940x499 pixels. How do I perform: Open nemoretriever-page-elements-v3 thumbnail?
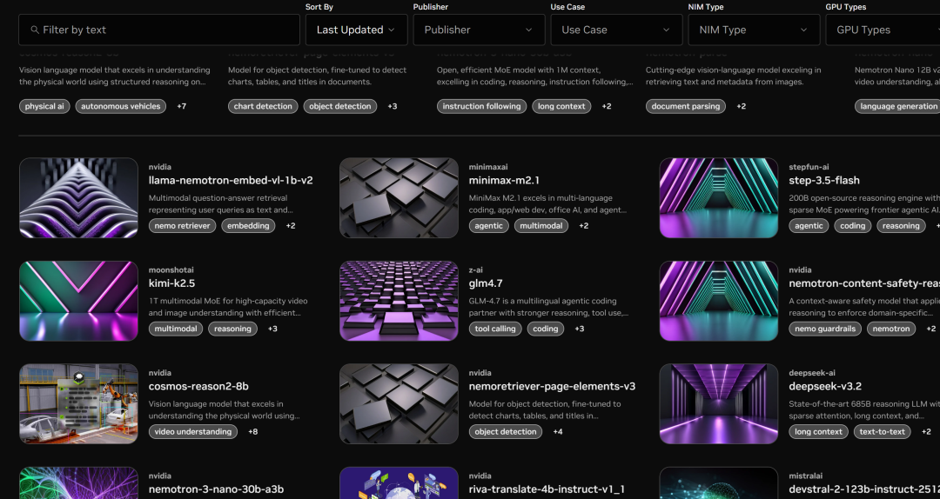(x=399, y=403)
